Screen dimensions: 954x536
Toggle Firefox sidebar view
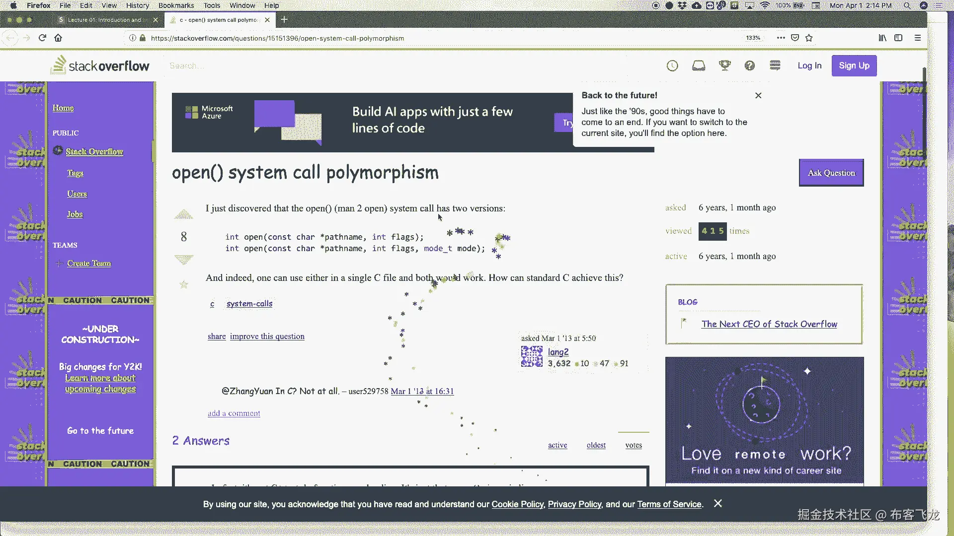(x=898, y=38)
